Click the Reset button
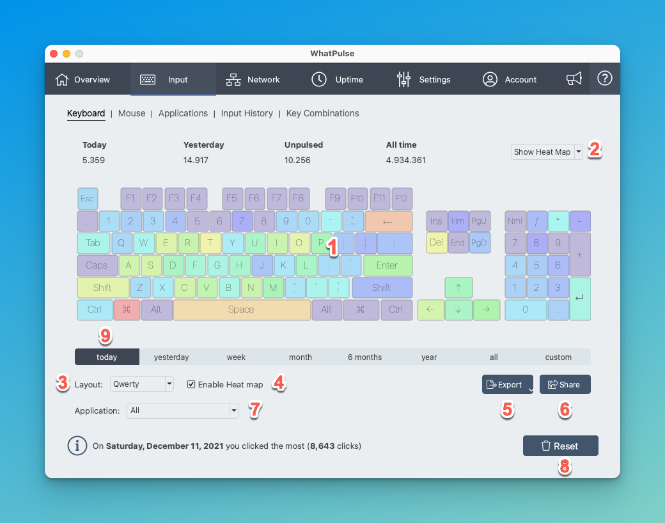 coord(560,446)
